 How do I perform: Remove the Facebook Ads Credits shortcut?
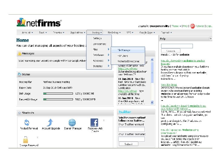pos(104,120)
